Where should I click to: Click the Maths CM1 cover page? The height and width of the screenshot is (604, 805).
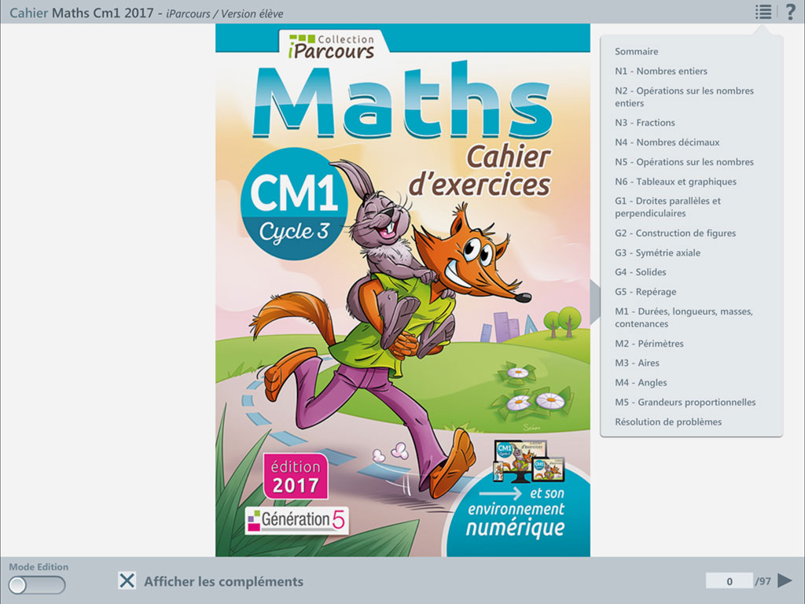(402, 290)
